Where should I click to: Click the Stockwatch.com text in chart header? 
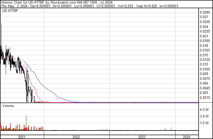coord(63,2)
